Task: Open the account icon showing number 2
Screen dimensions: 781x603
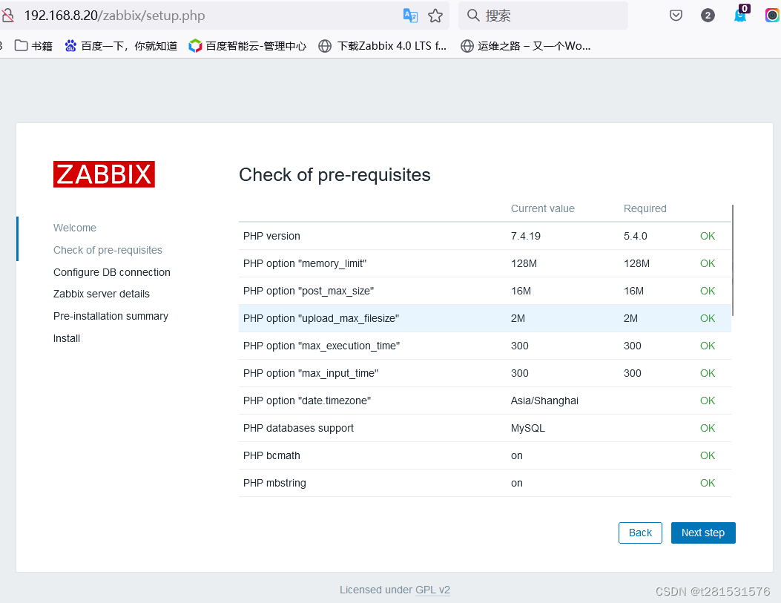Action: tap(708, 16)
